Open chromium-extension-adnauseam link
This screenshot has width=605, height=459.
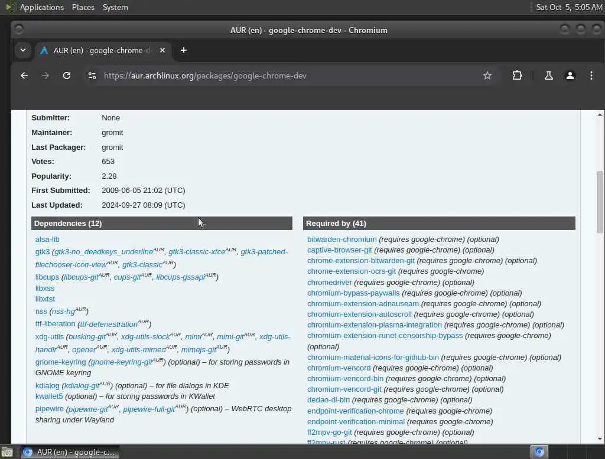[x=363, y=304]
